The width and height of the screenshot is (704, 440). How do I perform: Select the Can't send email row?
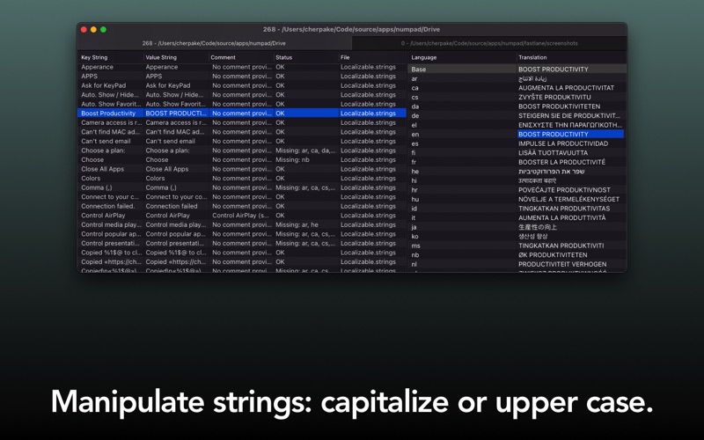[x=242, y=141]
